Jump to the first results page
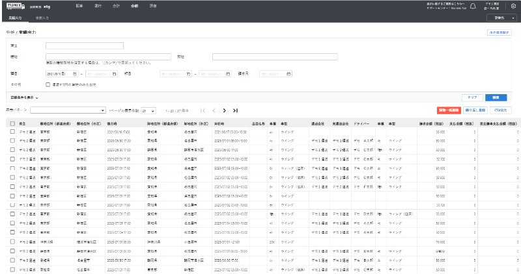This screenshot has height=274, width=521. 203,110
